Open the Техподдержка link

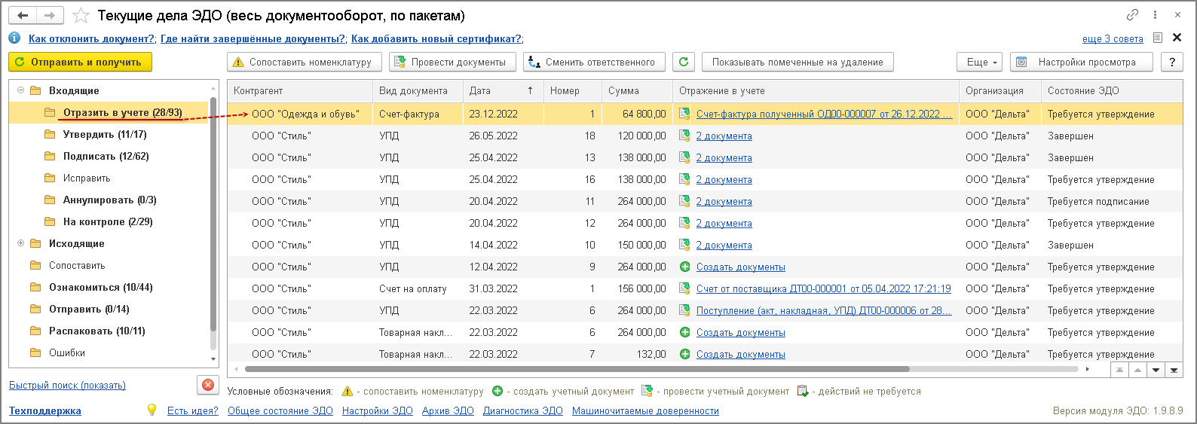click(x=45, y=410)
